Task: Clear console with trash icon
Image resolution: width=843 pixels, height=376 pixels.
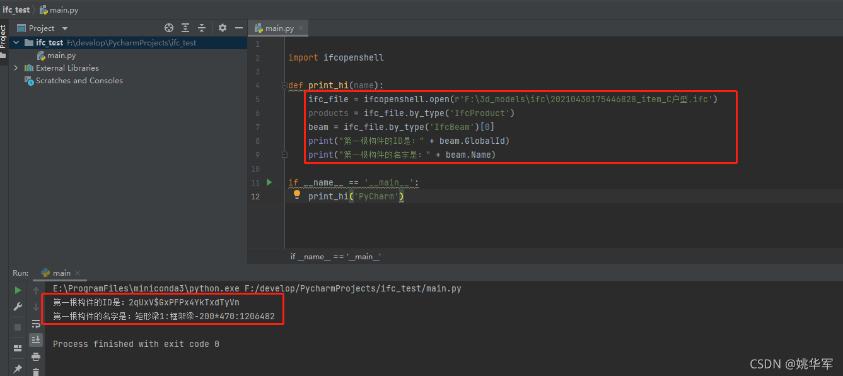Action: [x=36, y=372]
